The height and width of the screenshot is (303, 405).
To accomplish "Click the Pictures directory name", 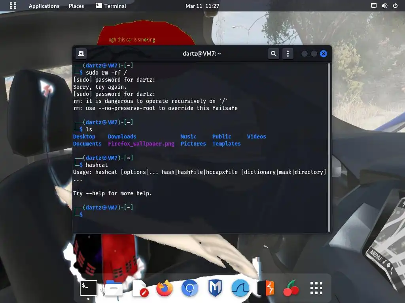I will tap(193, 144).
